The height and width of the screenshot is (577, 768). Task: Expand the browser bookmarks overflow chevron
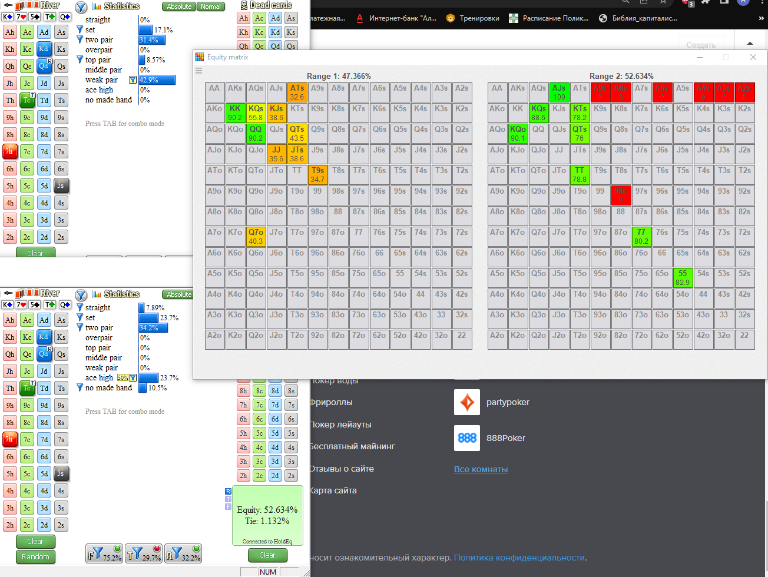[761, 18]
